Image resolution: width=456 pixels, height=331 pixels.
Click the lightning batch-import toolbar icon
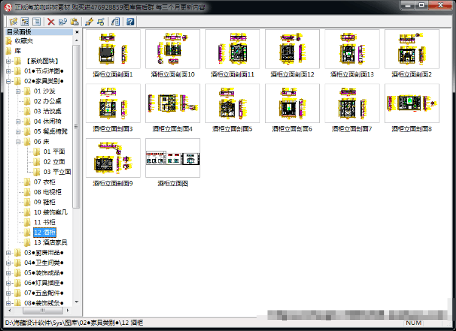tap(89, 22)
